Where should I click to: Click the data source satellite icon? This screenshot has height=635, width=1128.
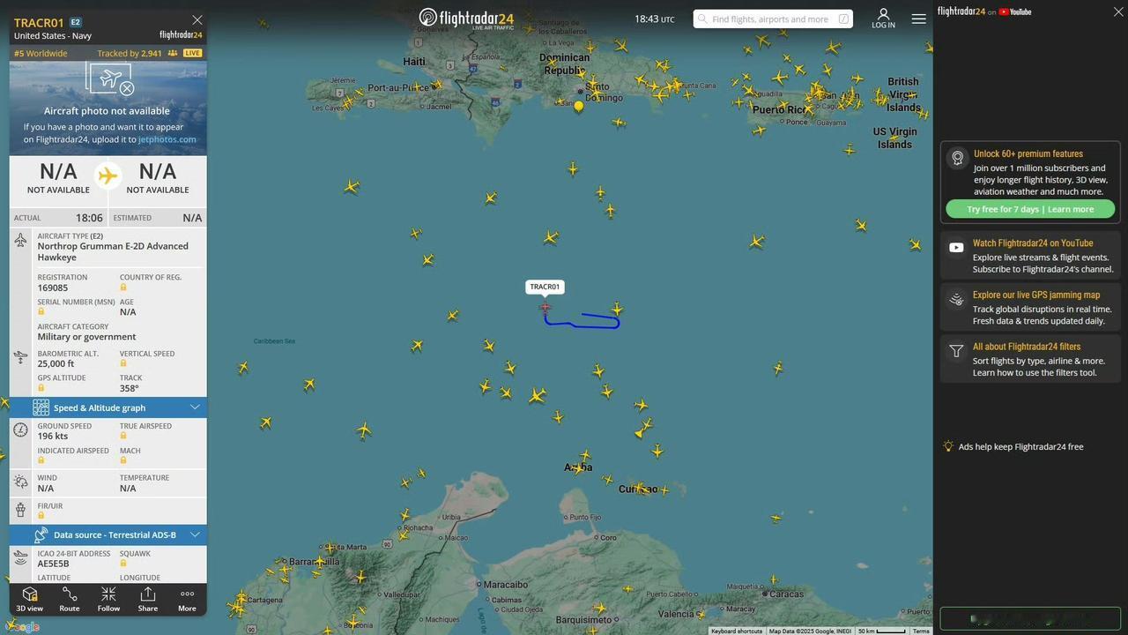(x=41, y=534)
